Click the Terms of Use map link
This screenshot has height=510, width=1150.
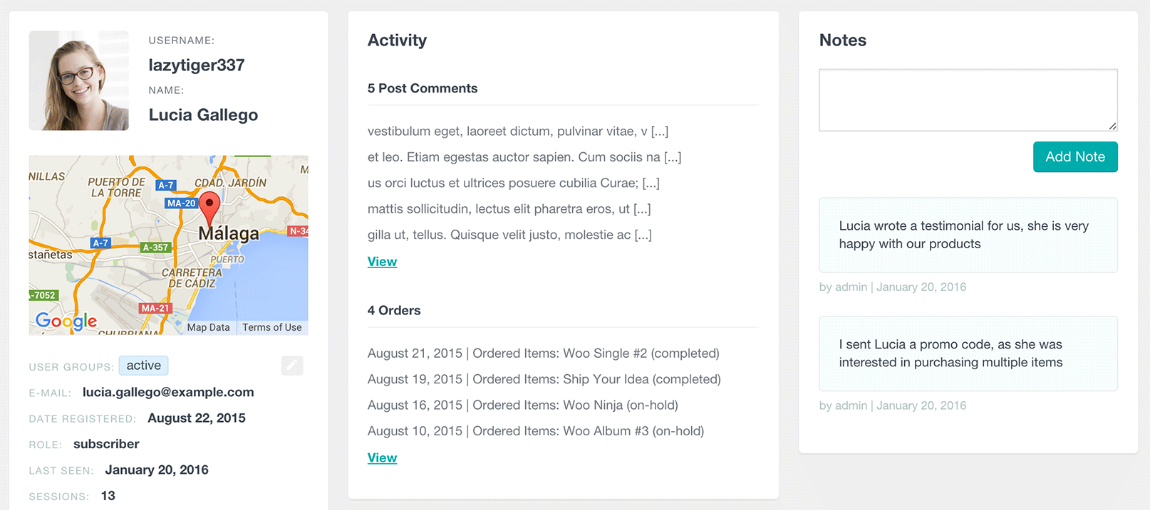(271, 327)
